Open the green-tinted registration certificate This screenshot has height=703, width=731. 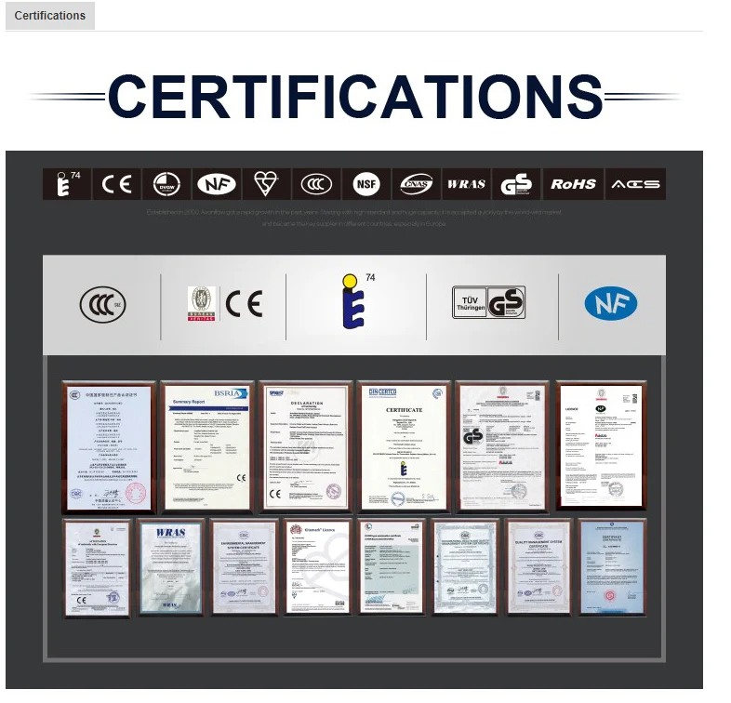[x=392, y=567]
